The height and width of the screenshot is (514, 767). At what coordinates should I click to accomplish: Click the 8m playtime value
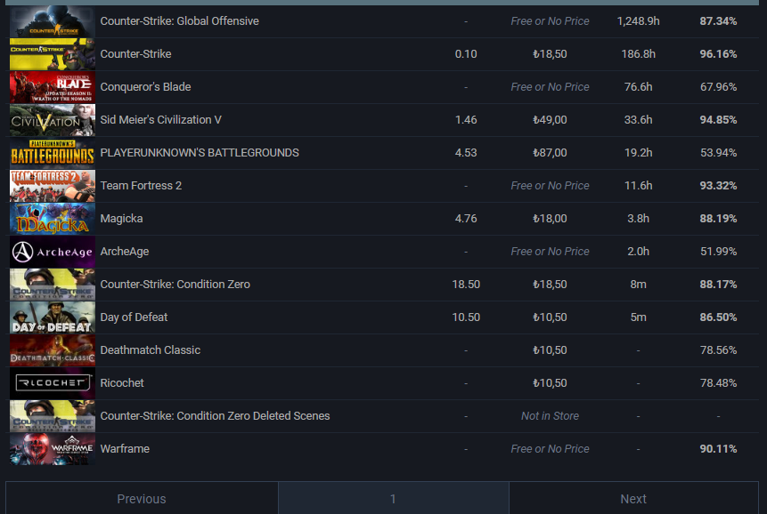coord(639,284)
